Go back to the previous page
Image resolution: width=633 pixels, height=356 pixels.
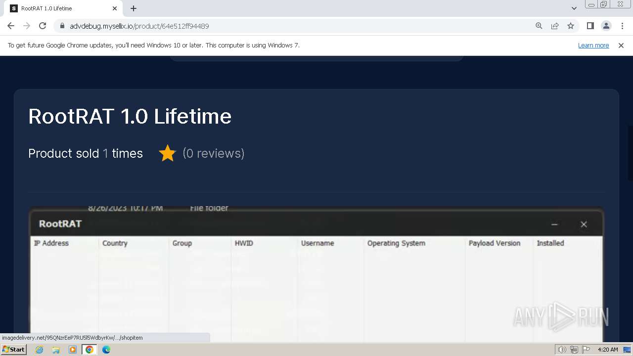tap(11, 26)
